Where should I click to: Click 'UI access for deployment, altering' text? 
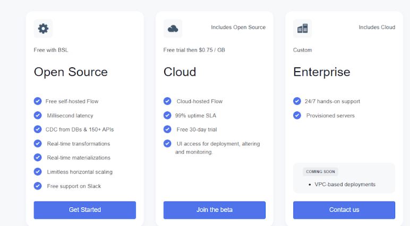(218, 144)
